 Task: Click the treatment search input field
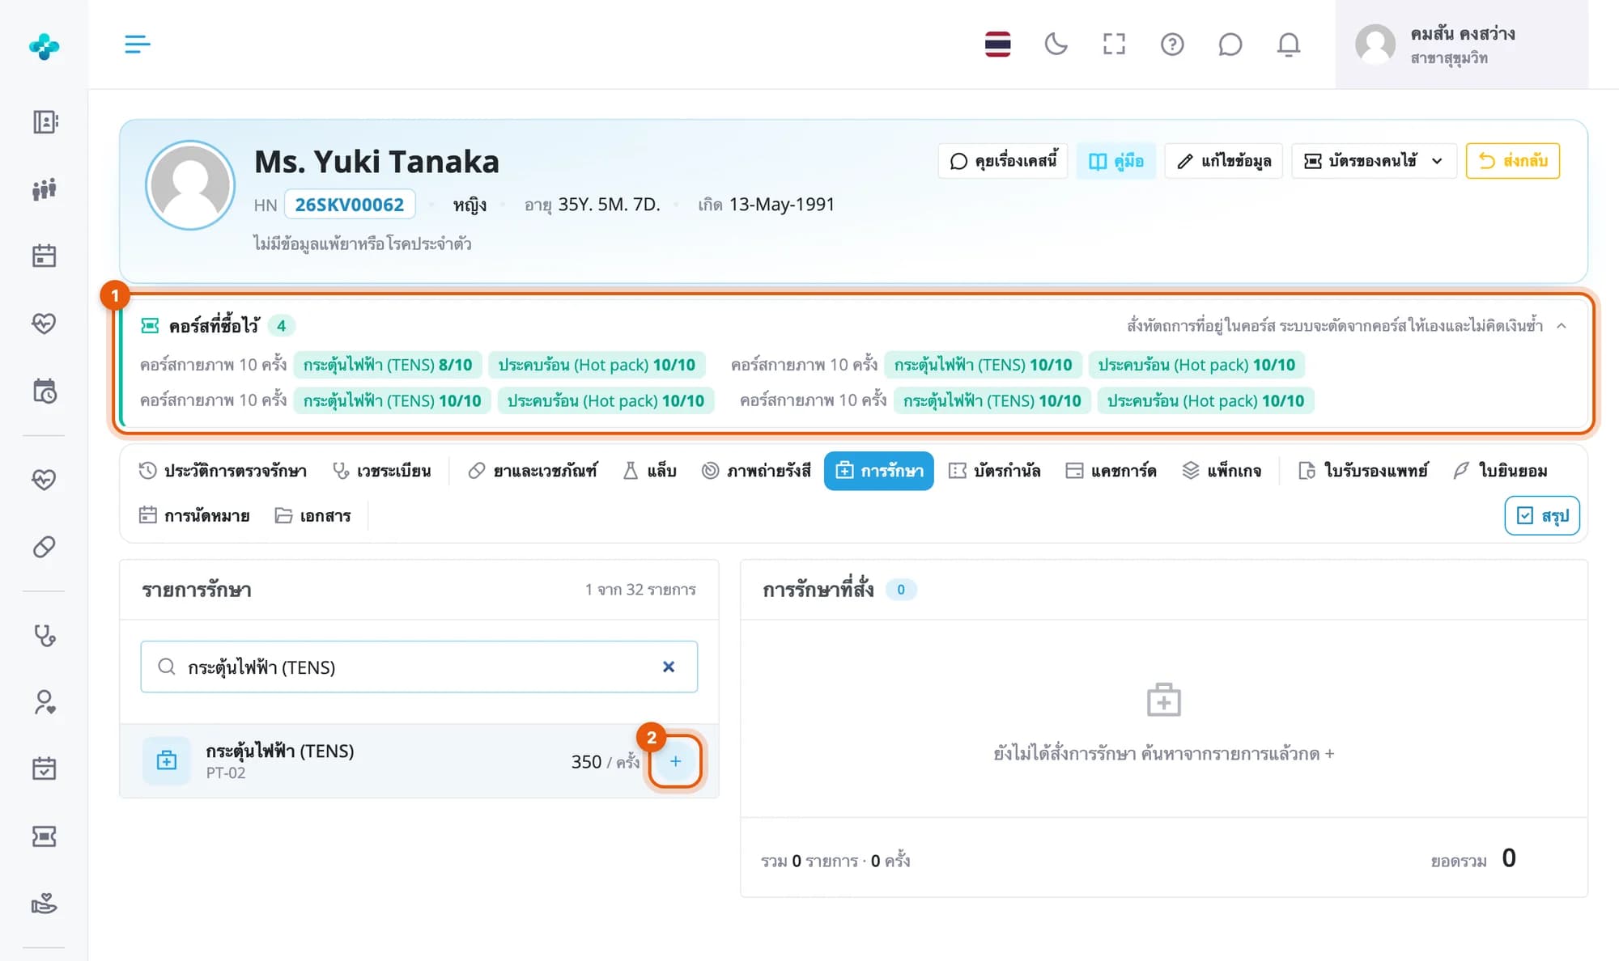point(419,667)
